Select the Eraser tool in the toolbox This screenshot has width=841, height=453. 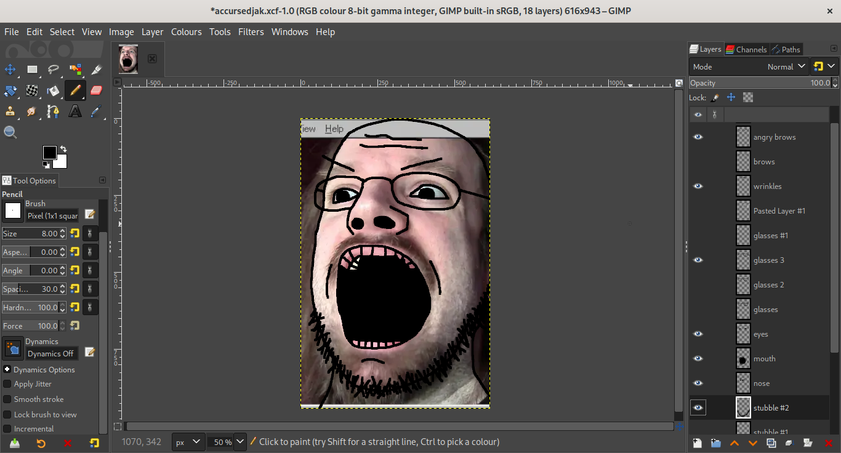pyautogui.click(x=96, y=90)
